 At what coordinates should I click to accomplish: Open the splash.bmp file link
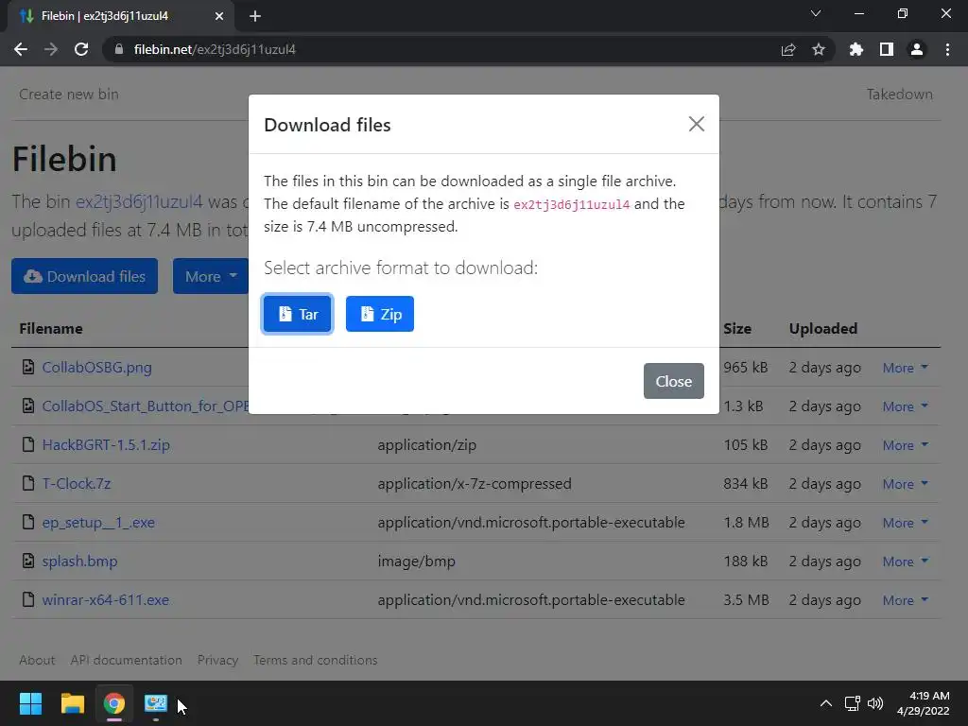pos(79,562)
